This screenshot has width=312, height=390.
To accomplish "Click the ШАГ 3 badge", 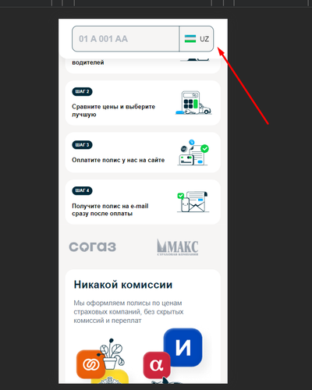I will (82, 145).
